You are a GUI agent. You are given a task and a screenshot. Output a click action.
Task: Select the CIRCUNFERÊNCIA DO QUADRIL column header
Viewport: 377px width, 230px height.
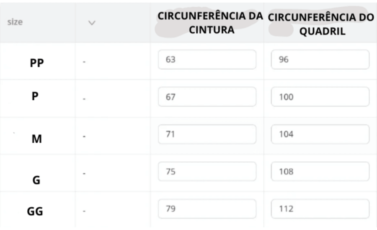[321, 24]
